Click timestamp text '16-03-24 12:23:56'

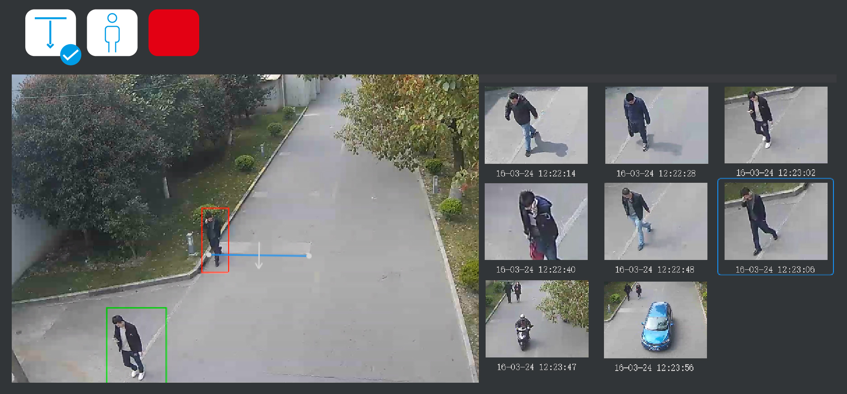coord(654,368)
